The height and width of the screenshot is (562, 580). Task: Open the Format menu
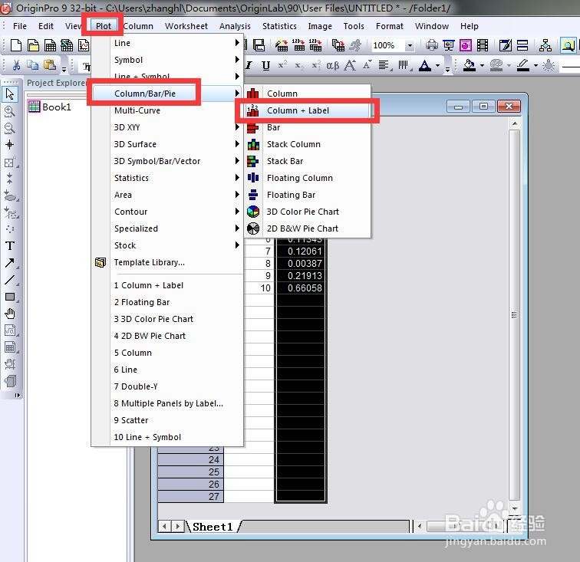[389, 26]
